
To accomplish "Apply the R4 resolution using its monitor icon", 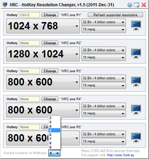I will (x=136, y=110).
